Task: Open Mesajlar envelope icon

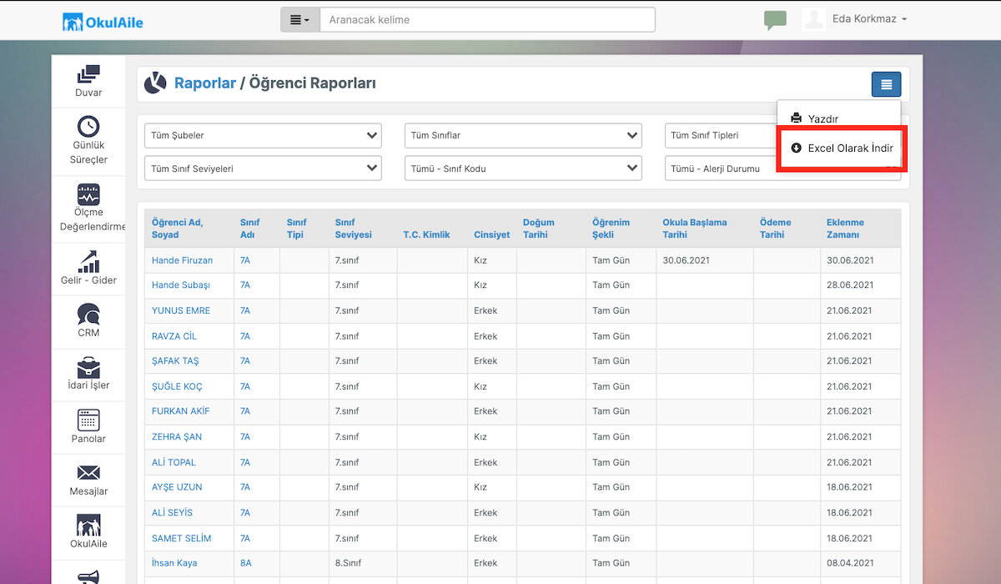Action: coord(88,473)
